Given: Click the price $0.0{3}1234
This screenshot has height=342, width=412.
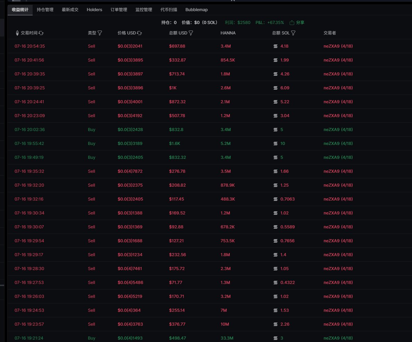Looking at the screenshot, I should coord(130,255).
